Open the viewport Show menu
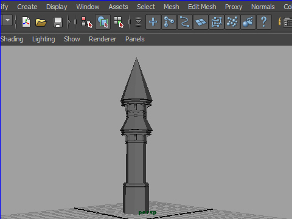The width and height of the screenshot is (292, 219). [x=72, y=39]
